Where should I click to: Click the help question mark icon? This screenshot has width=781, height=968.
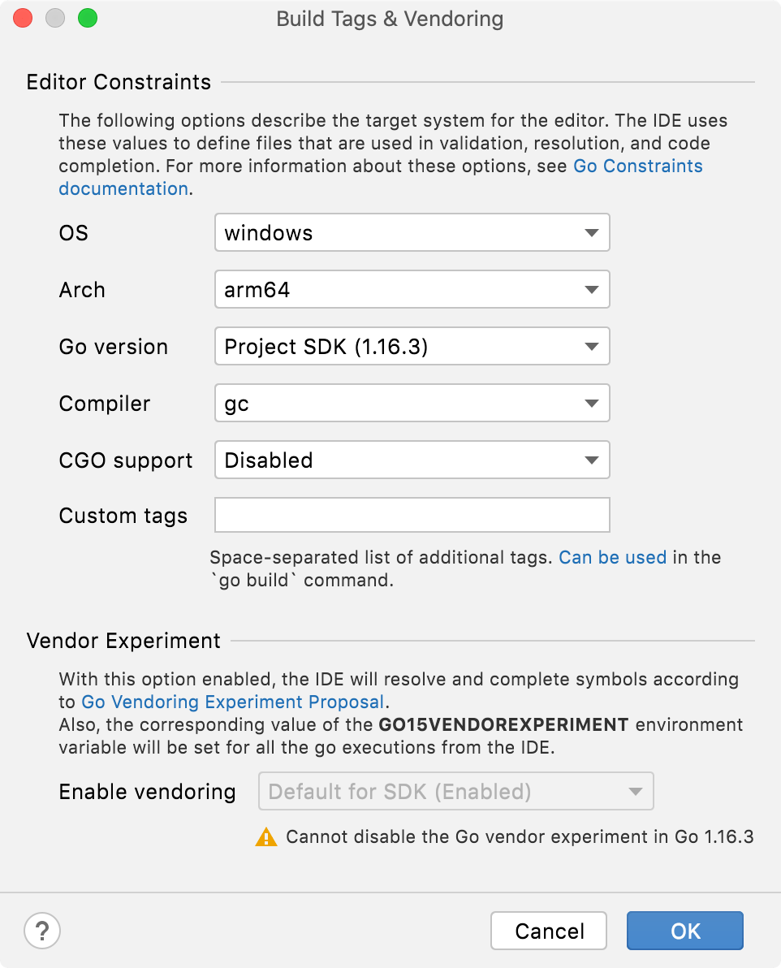(42, 931)
